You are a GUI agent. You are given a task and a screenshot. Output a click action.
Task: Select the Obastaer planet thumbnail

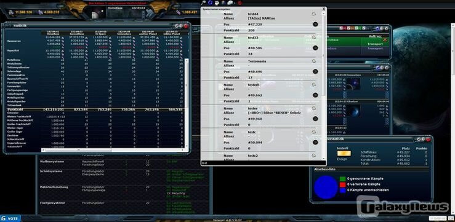(x=353, y=111)
